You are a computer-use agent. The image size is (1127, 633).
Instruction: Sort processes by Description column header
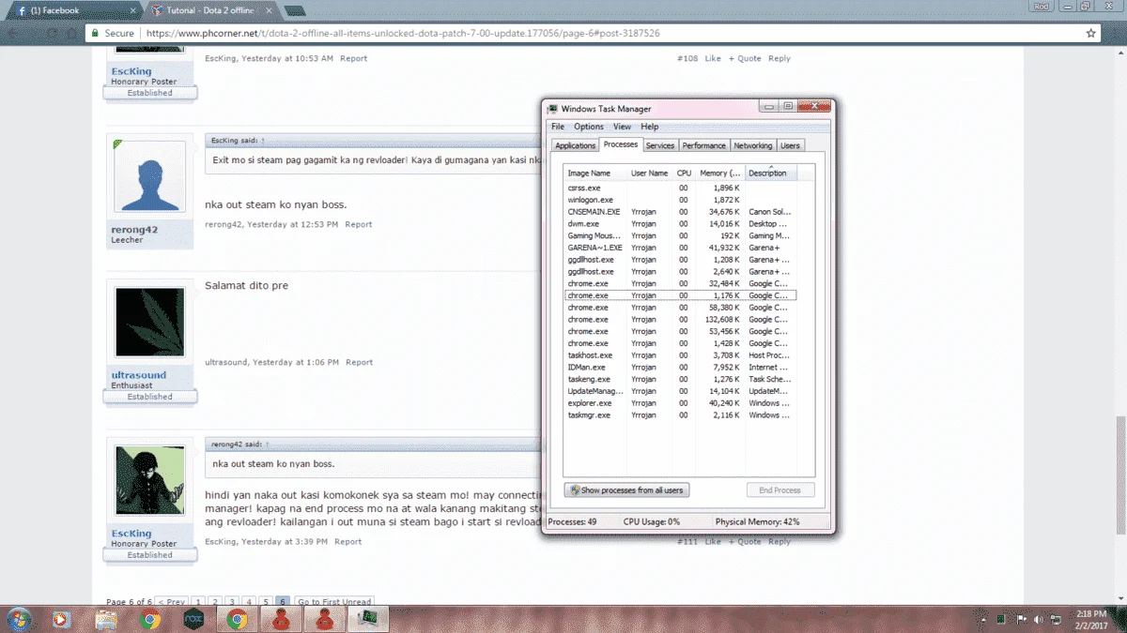(x=771, y=173)
